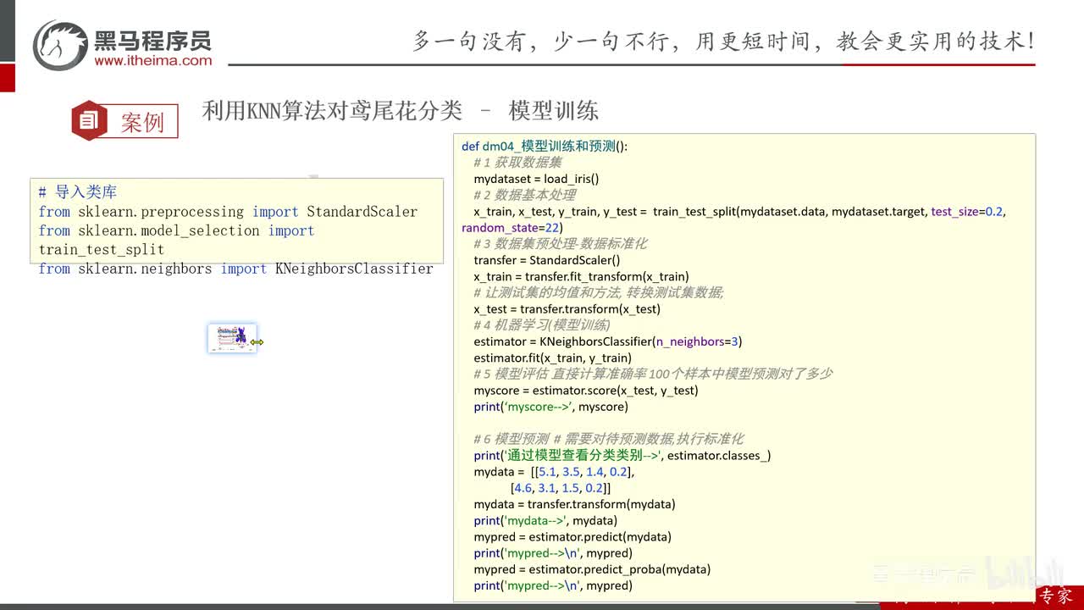Viewport: 1084px width, 610px height.
Task: Click the '[5.1, 3.5, 1.4, 0.2]' data row
Action: pyautogui.click(x=583, y=472)
